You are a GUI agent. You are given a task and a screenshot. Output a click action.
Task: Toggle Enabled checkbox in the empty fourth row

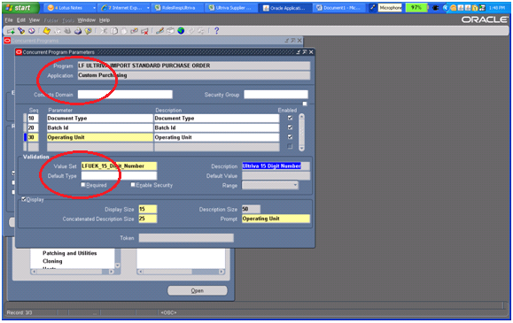click(290, 147)
